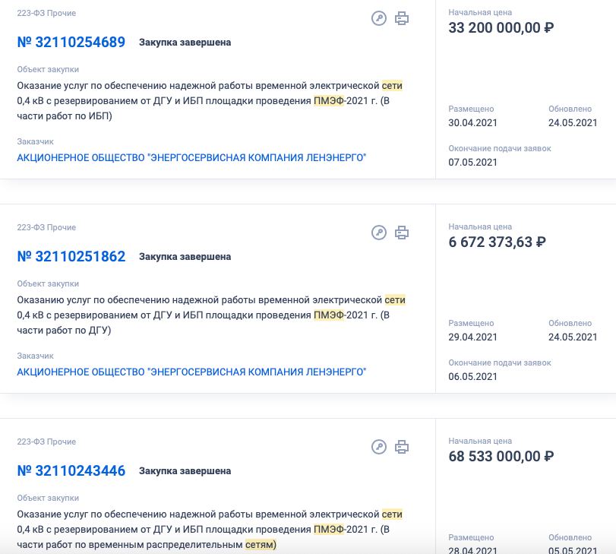Click the key icon for purchase 32110254689
Viewport: 616px width, 554px height.
pos(379,19)
